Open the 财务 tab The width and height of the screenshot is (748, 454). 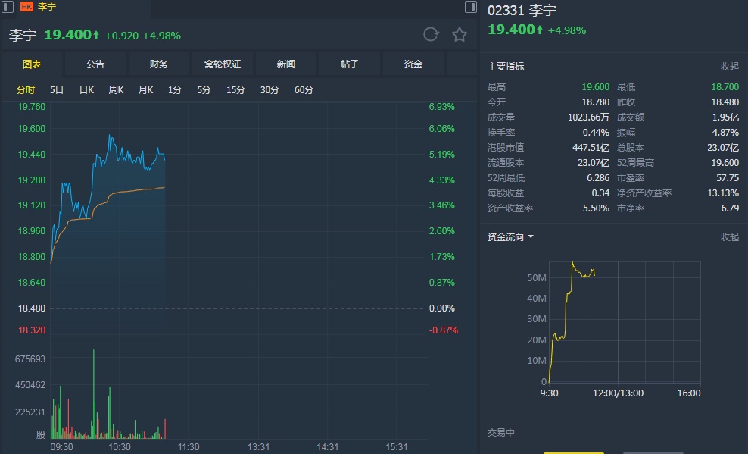pyautogui.click(x=159, y=64)
